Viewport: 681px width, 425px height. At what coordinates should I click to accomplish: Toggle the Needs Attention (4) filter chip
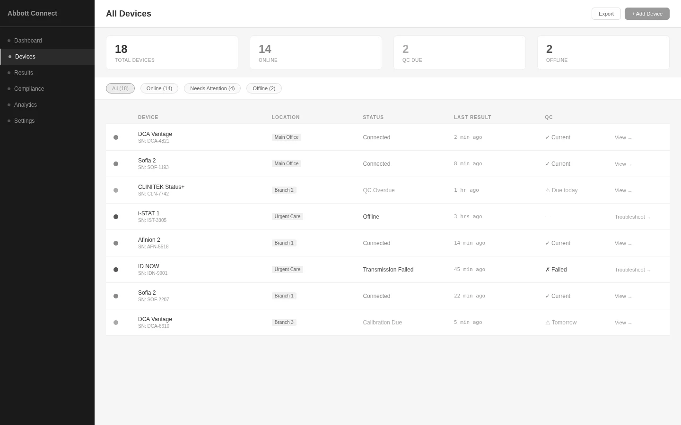click(x=212, y=88)
